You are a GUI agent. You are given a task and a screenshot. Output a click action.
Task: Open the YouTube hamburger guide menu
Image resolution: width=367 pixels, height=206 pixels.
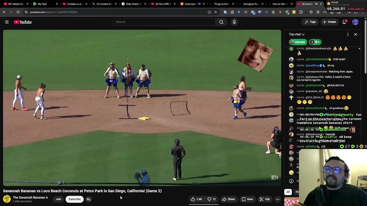[7, 22]
